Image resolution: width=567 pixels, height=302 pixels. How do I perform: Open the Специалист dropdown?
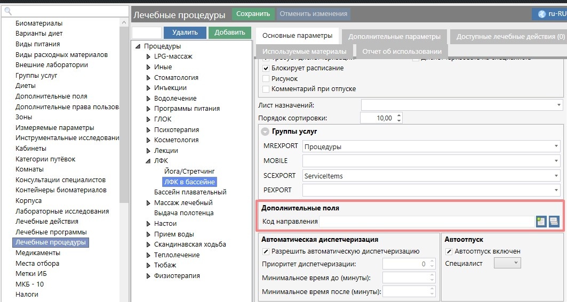click(507, 263)
